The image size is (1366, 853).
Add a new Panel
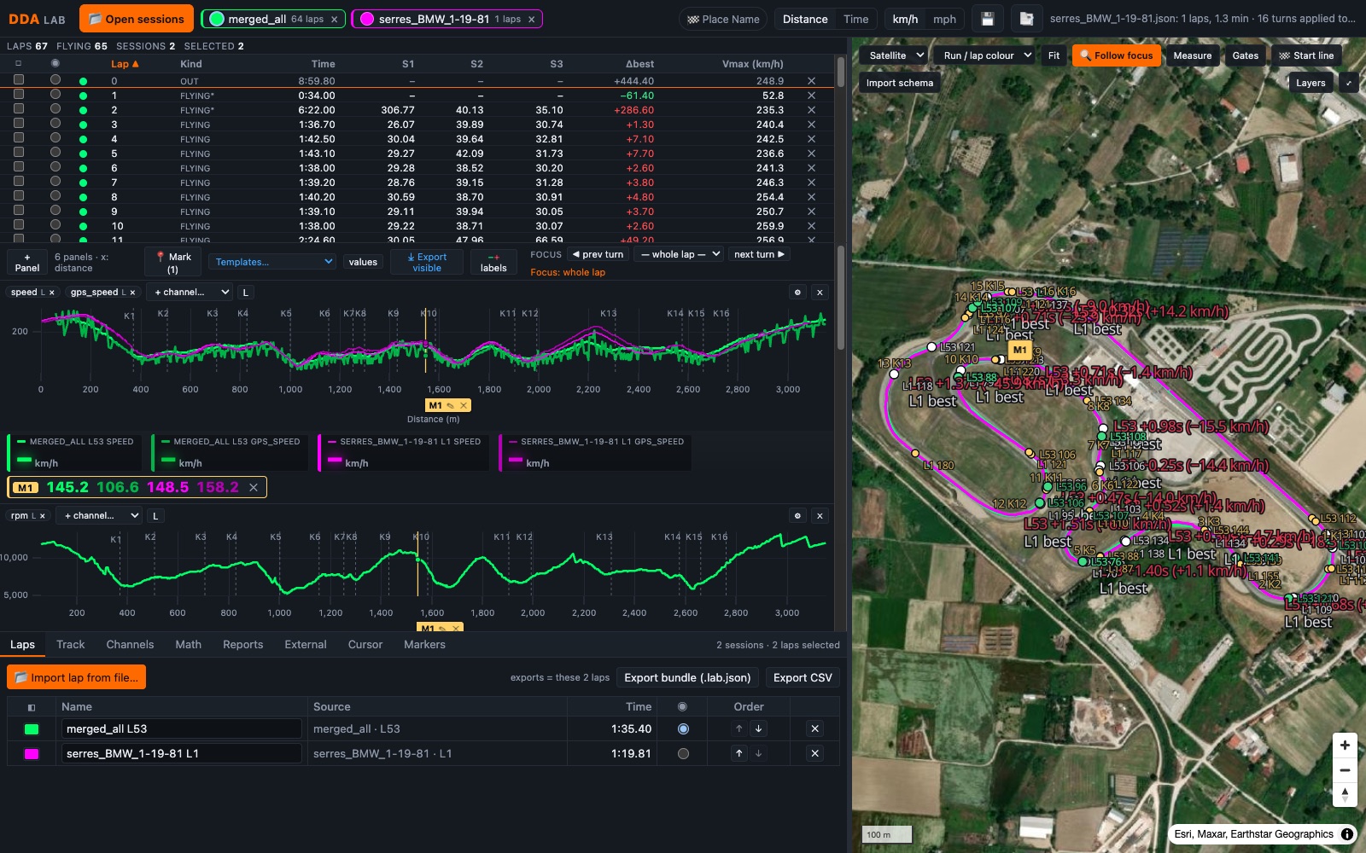coord(27,262)
